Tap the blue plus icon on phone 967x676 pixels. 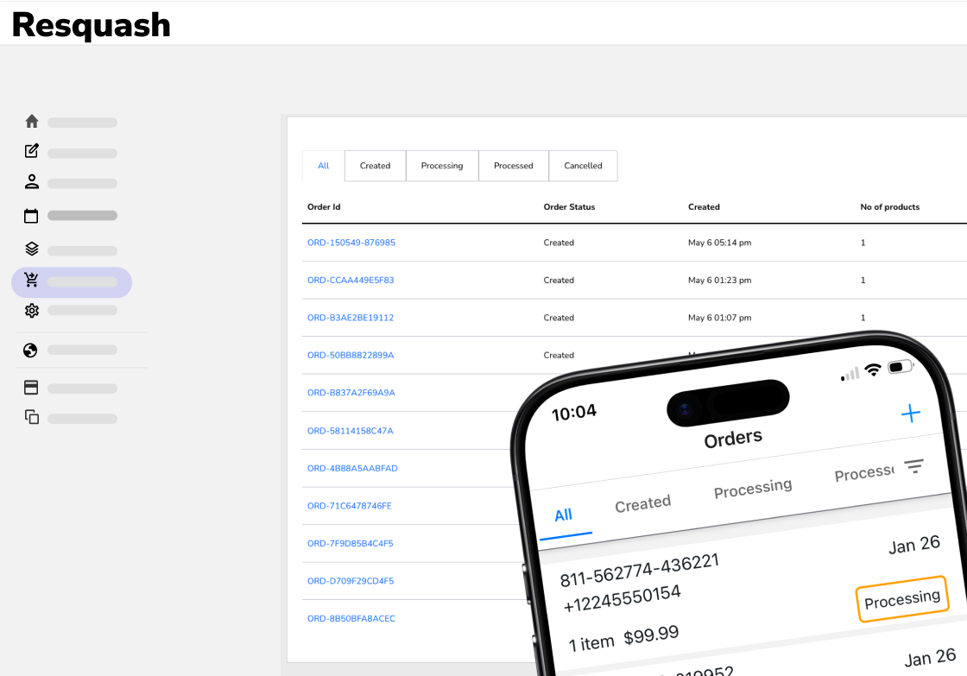click(911, 414)
